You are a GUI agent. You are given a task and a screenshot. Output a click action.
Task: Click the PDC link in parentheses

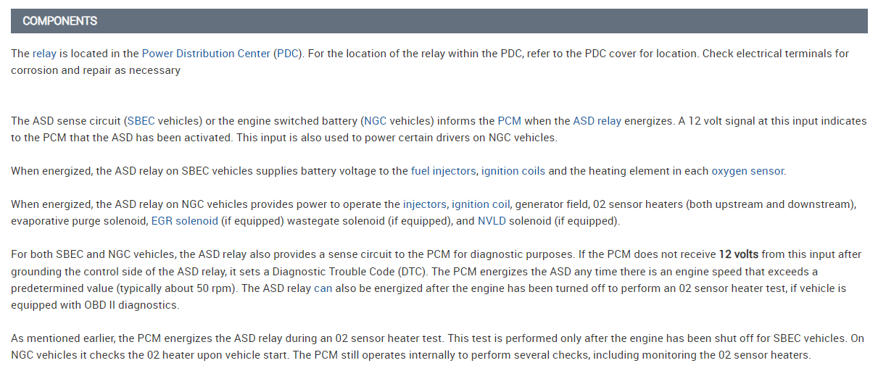pyautogui.click(x=287, y=54)
